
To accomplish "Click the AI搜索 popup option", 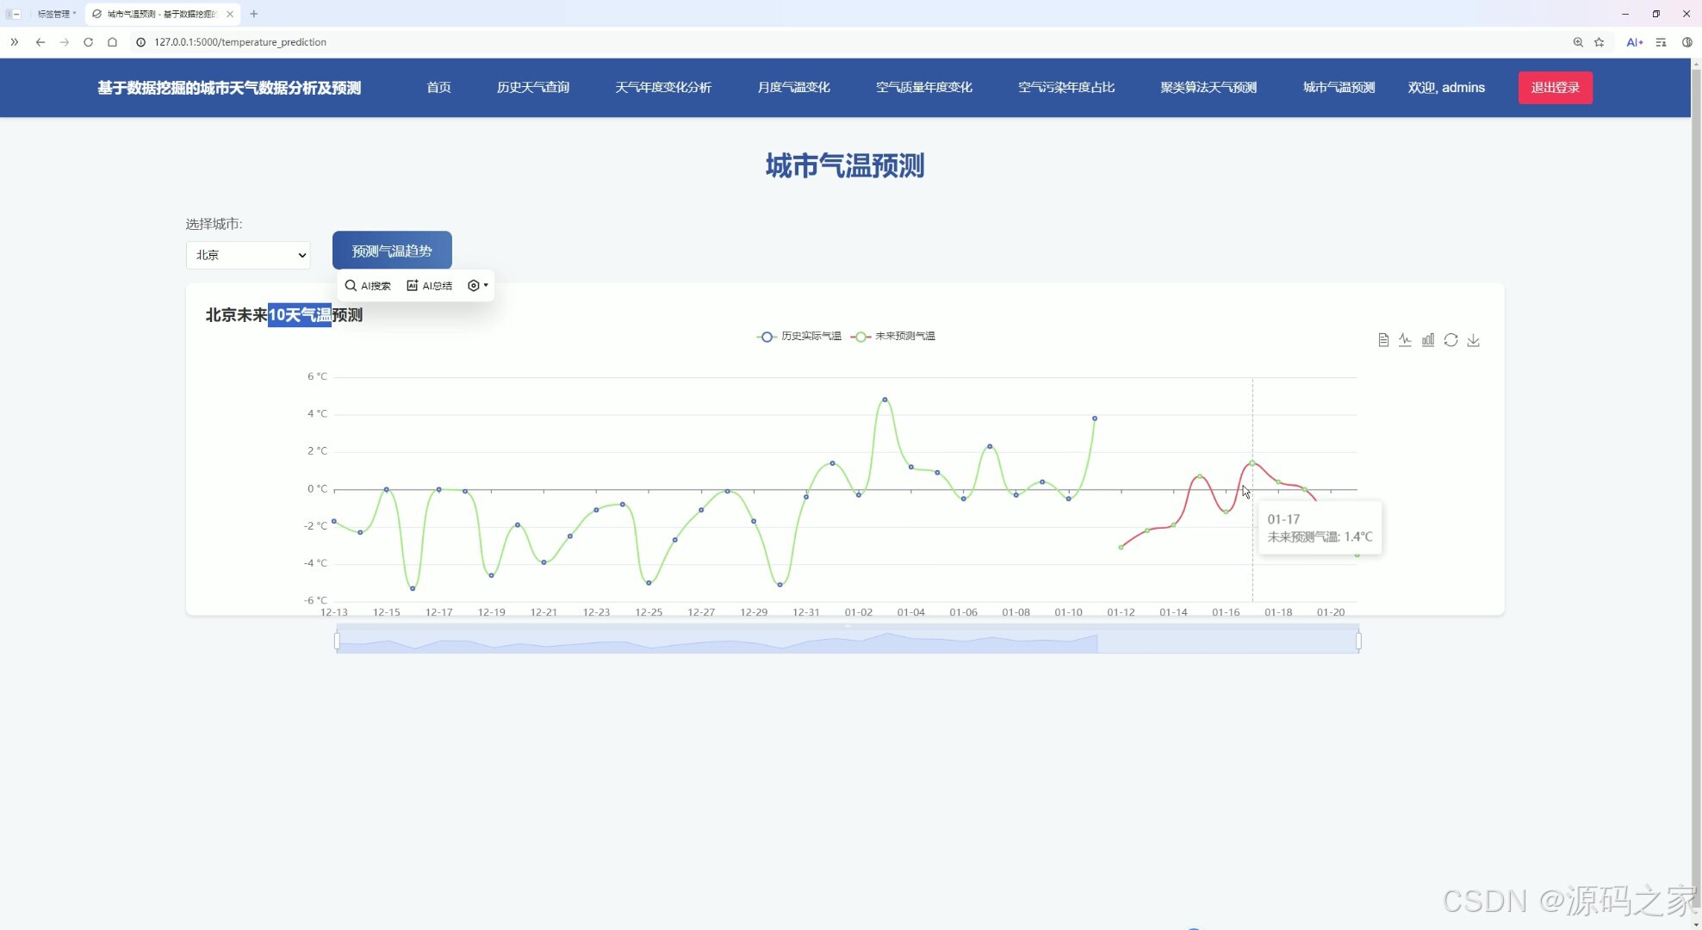I will coord(368,286).
